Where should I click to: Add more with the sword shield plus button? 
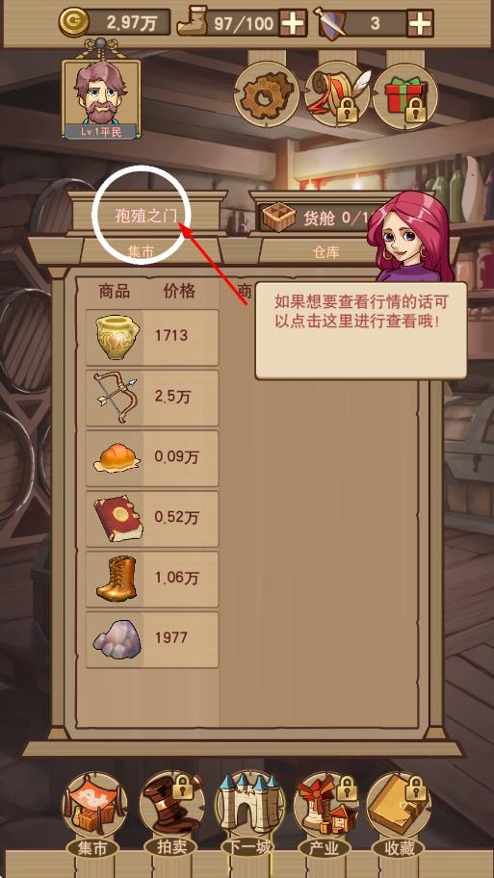pyautogui.click(x=420, y=23)
